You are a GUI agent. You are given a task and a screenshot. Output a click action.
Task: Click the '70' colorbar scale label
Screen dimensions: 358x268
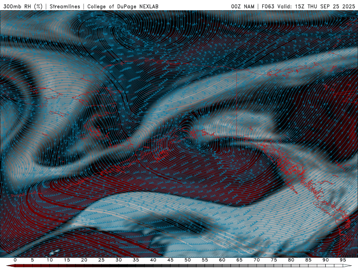click(x=256, y=260)
